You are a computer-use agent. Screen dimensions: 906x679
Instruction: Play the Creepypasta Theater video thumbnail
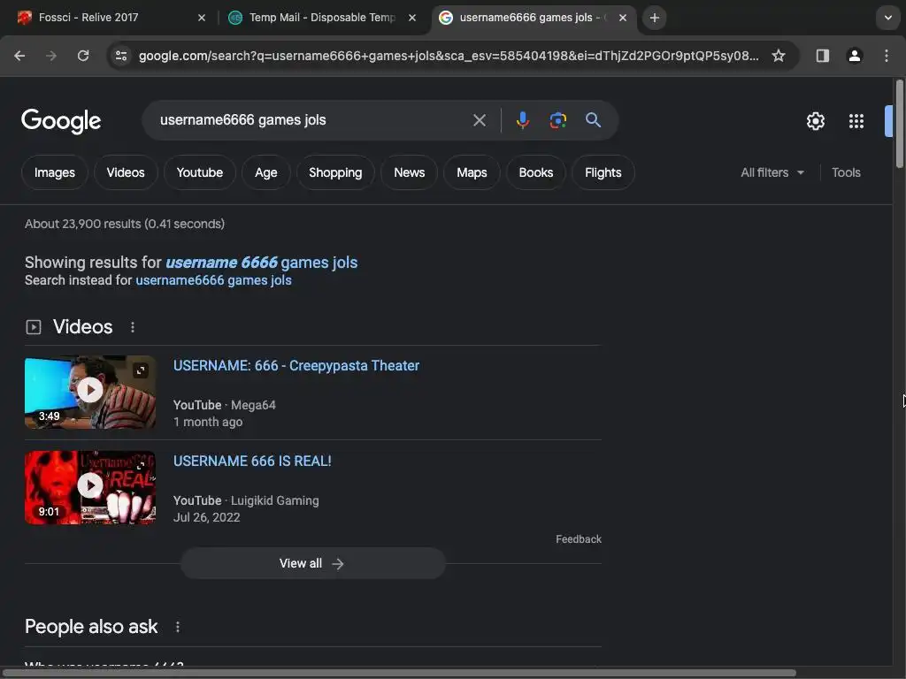click(90, 390)
